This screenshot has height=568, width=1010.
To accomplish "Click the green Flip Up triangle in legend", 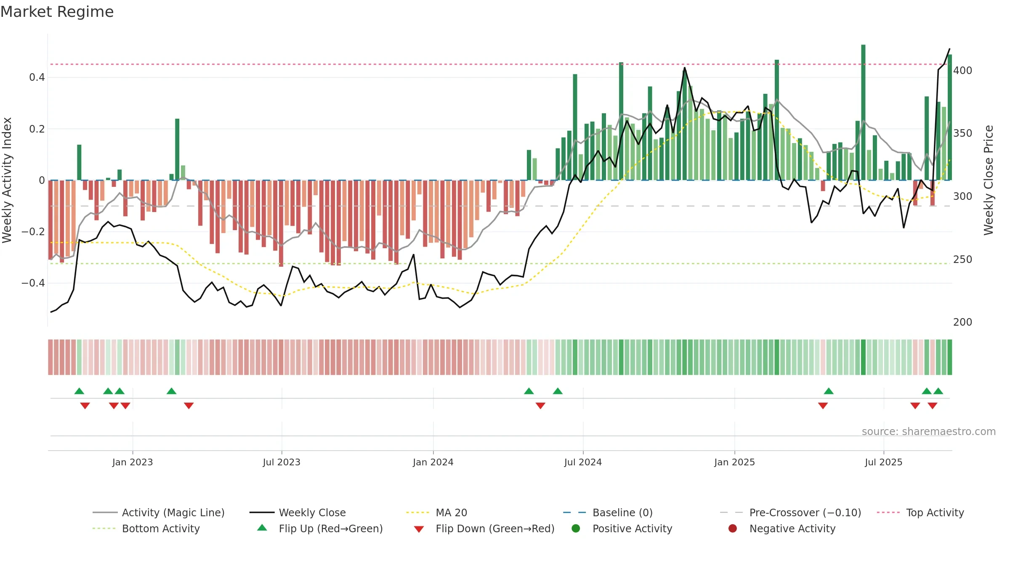I will (x=262, y=528).
